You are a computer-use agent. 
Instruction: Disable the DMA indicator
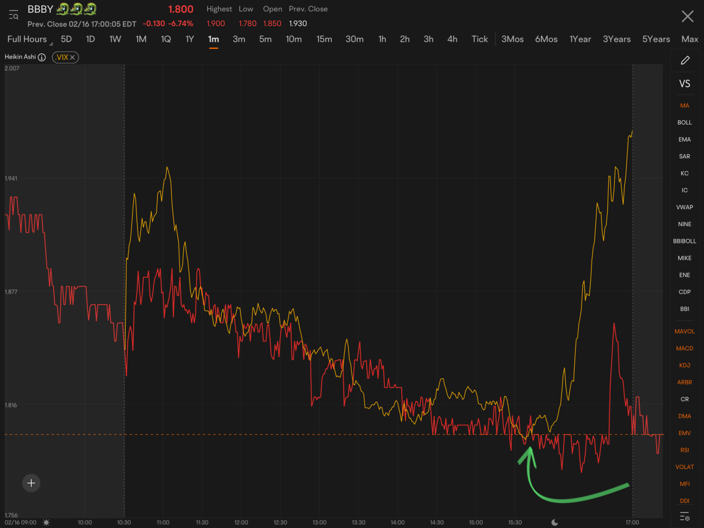click(x=685, y=416)
